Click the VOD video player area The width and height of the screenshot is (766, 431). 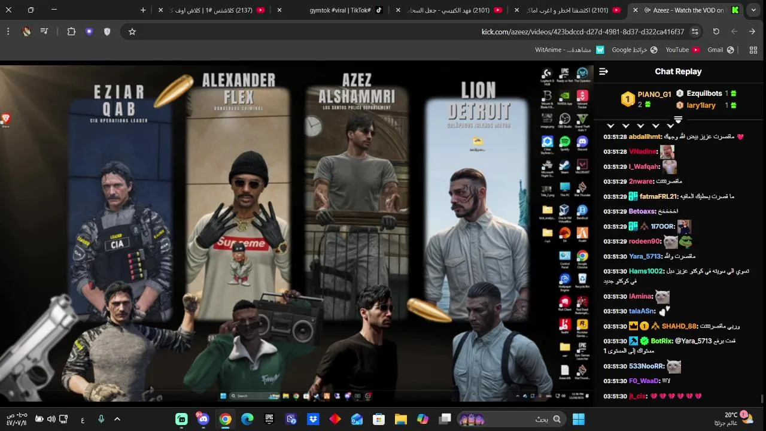coord(296,233)
